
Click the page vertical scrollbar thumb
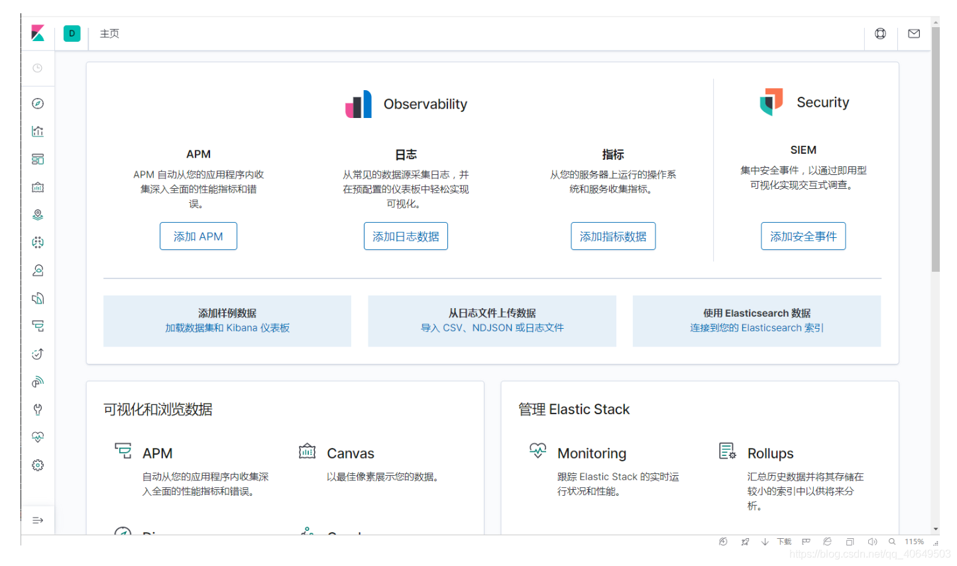tap(935, 149)
